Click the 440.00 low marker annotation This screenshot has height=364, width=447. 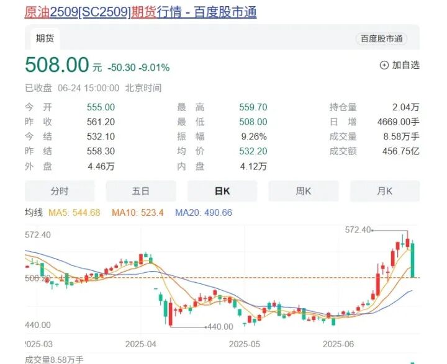220,327
